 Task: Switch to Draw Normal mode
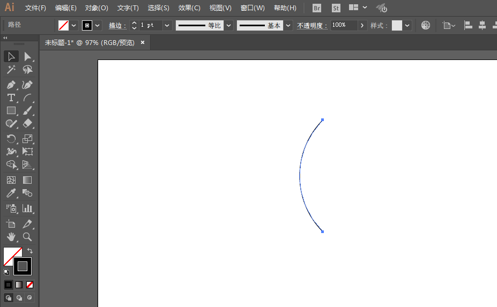click(8, 297)
